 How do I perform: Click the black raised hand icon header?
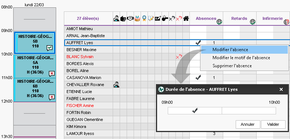tap(123, 18)
